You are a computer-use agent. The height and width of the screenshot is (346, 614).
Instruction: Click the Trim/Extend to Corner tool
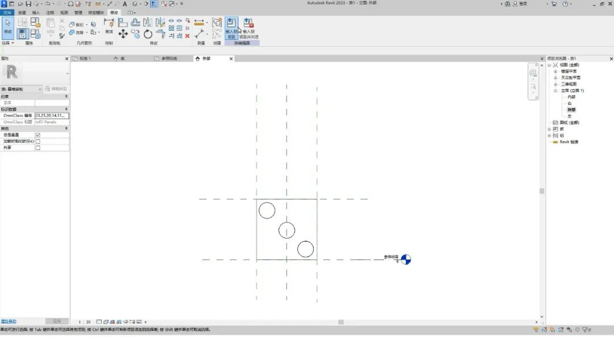click(x=160, y=34)
